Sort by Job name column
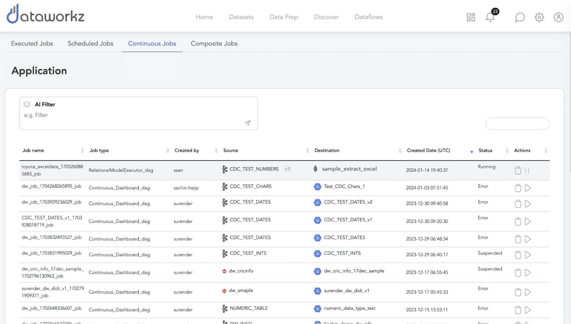571x324 pixels. pyautogui.click(x=82, y=150)
